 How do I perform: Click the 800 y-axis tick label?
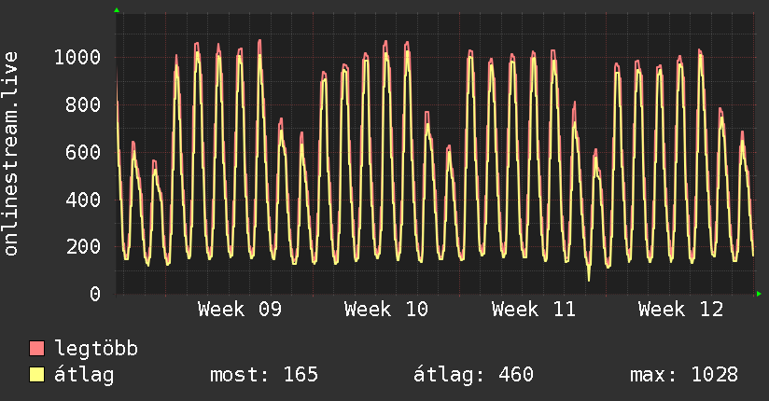(x=83, y=104)
